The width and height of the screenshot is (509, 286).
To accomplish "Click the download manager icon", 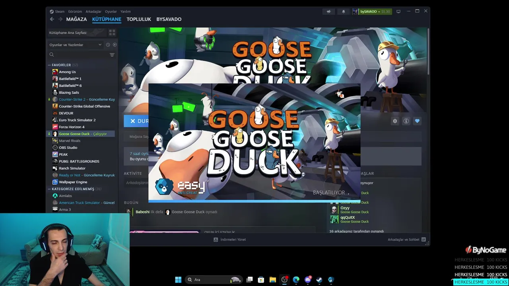I will pos(216,240).
